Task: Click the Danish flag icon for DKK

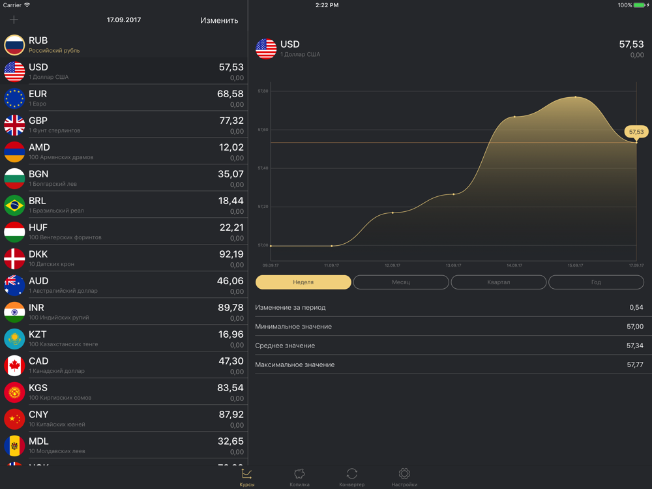Action: coord(14,259)
